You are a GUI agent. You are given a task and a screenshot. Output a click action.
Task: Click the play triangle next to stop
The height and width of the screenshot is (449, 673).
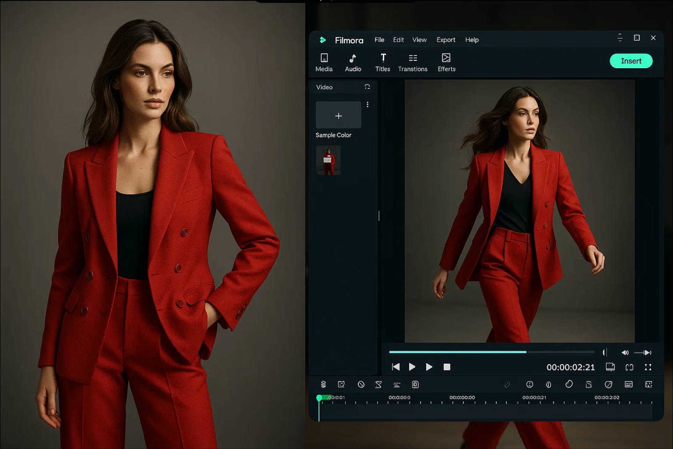coord(429,367)
